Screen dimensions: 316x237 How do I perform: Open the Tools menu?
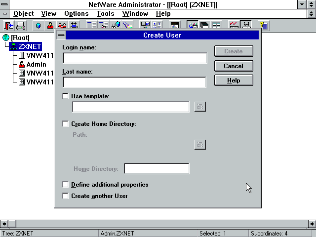105,13
